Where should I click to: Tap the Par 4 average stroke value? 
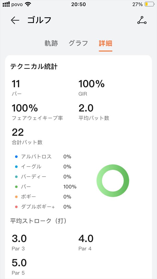(86, 239)
